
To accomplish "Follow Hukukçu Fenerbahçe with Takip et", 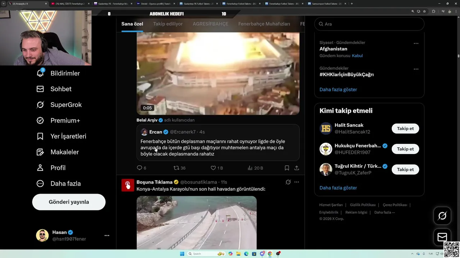I will (405, 149).
